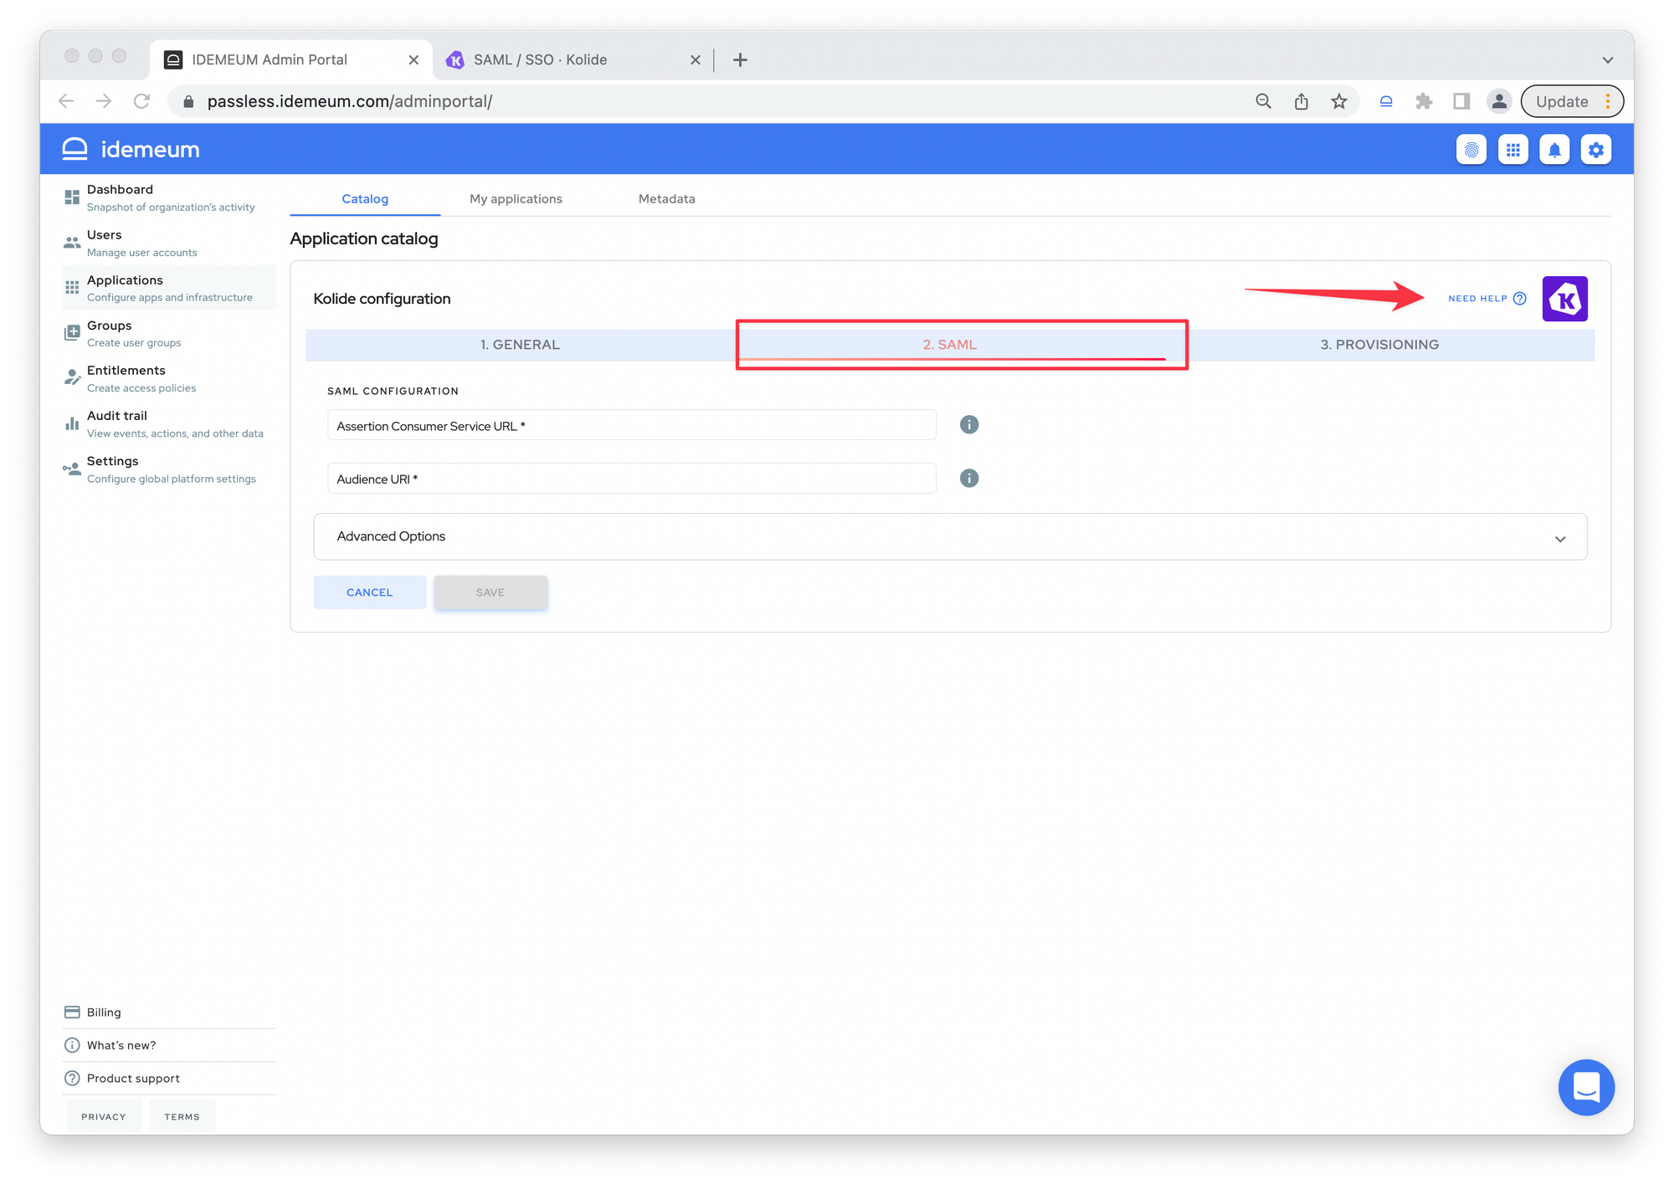The width and height of the screenshot is (1674, 1184).
Task: Open the chat support bubble
Action: click(x=1586, y=1087)
